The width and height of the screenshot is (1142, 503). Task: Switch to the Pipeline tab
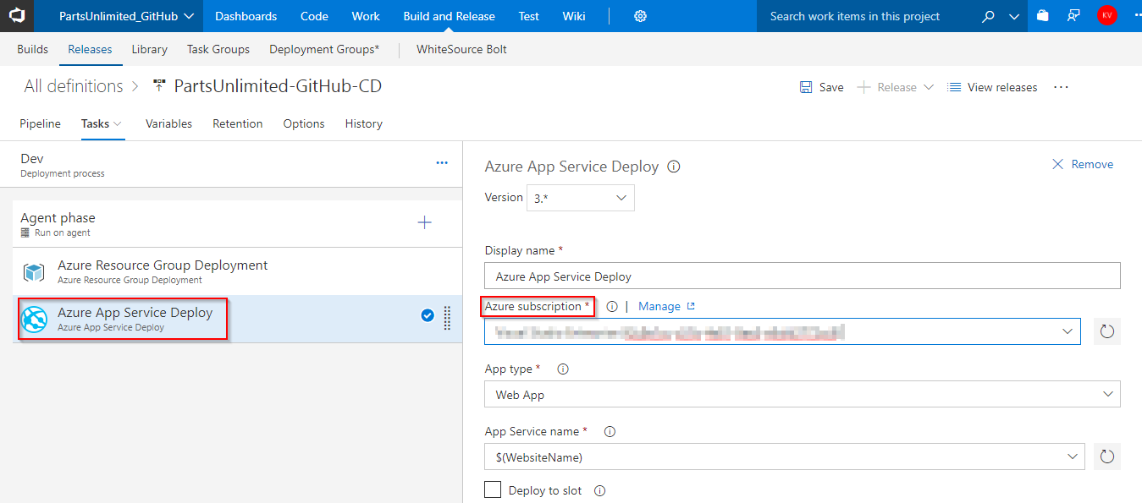pos(41,123)
